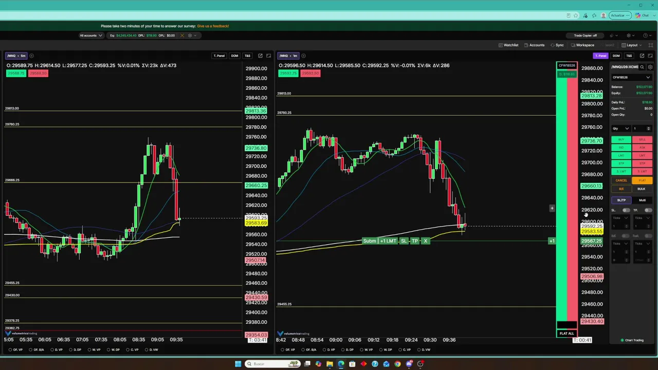
Task: Toggle the TP switch on
Action: [648, 210]
